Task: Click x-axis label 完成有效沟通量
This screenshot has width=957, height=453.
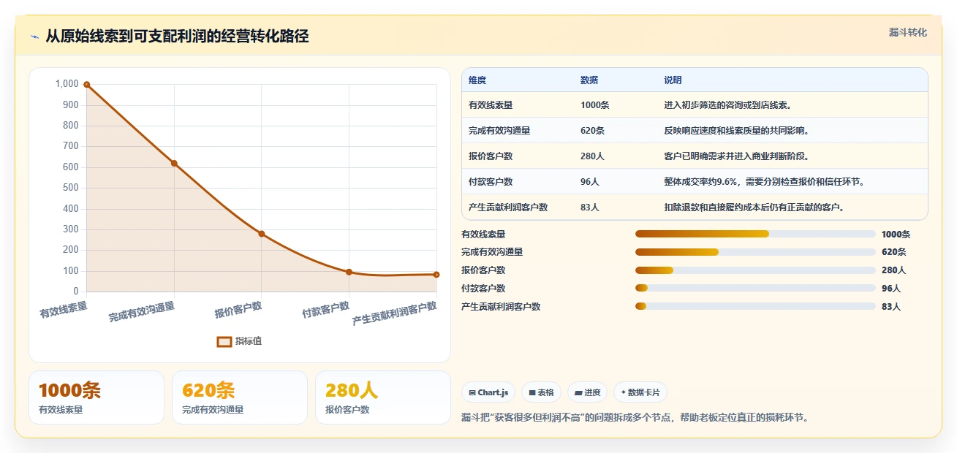Action: point(142,312)
